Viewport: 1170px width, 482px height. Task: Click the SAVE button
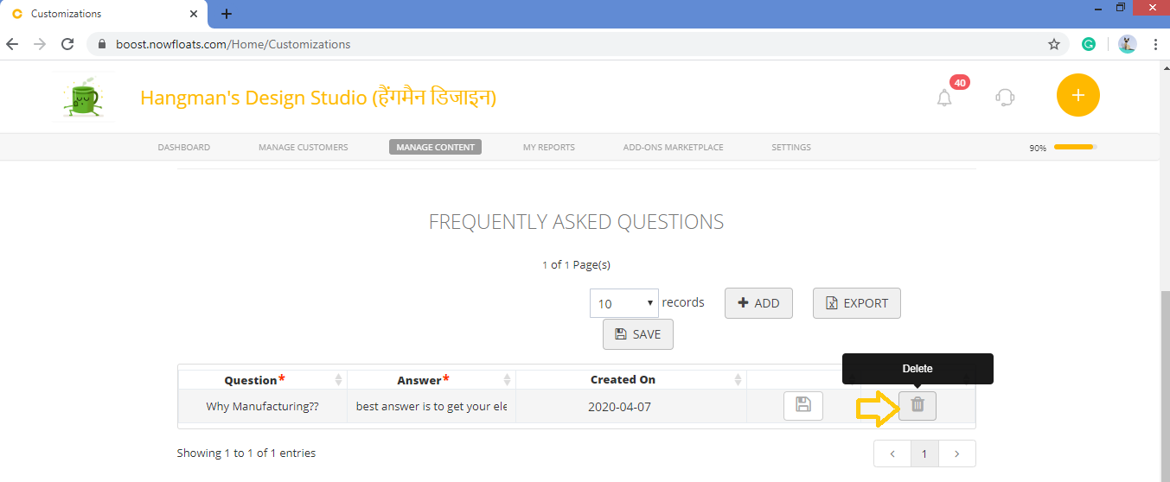click(x=637, y=334)
